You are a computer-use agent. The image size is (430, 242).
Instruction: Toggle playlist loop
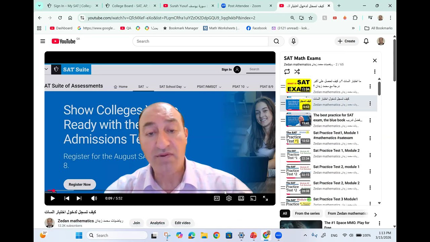(x=287, y=72)
